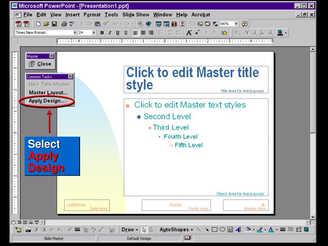This screenshot has width=328, height=246.
Task: Click the Office Assistant help icon
Action: click(x=244, y=24)
